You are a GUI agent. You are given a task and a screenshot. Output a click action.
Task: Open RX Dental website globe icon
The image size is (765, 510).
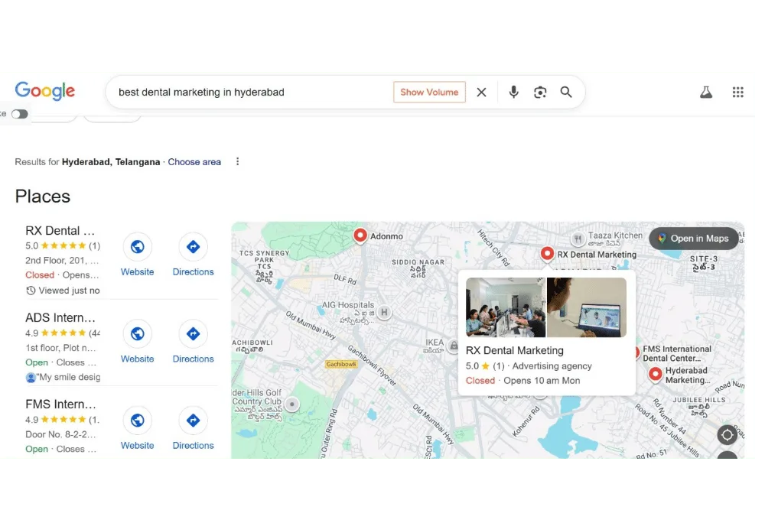138,247
